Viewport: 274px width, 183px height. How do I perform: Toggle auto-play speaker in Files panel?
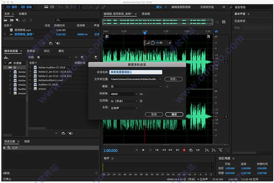(x=58, y=43)
